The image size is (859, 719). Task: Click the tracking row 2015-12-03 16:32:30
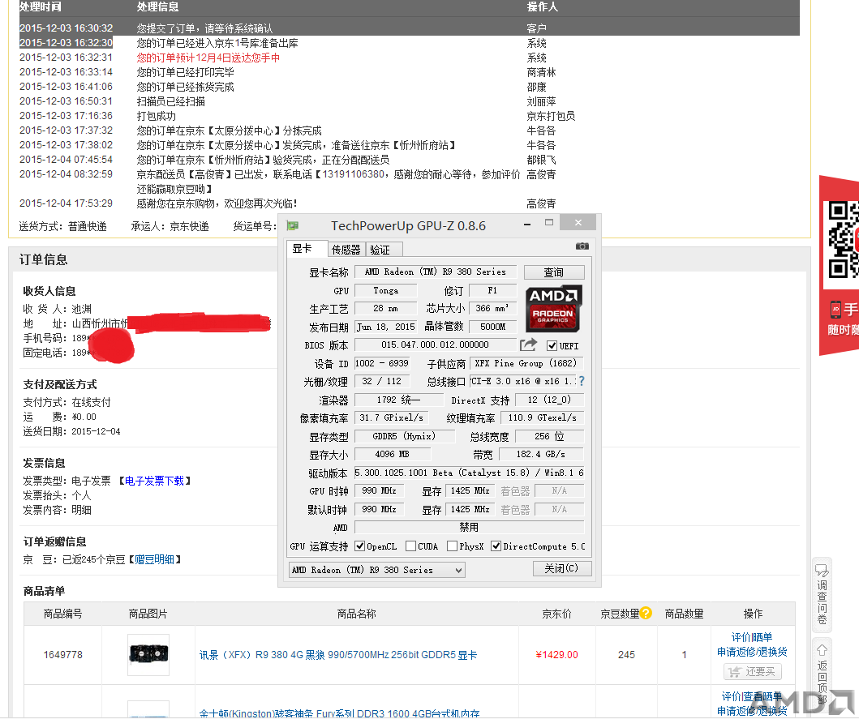coord(410,43)
